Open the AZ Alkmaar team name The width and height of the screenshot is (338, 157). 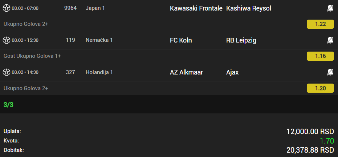click(x=186, y=72)
